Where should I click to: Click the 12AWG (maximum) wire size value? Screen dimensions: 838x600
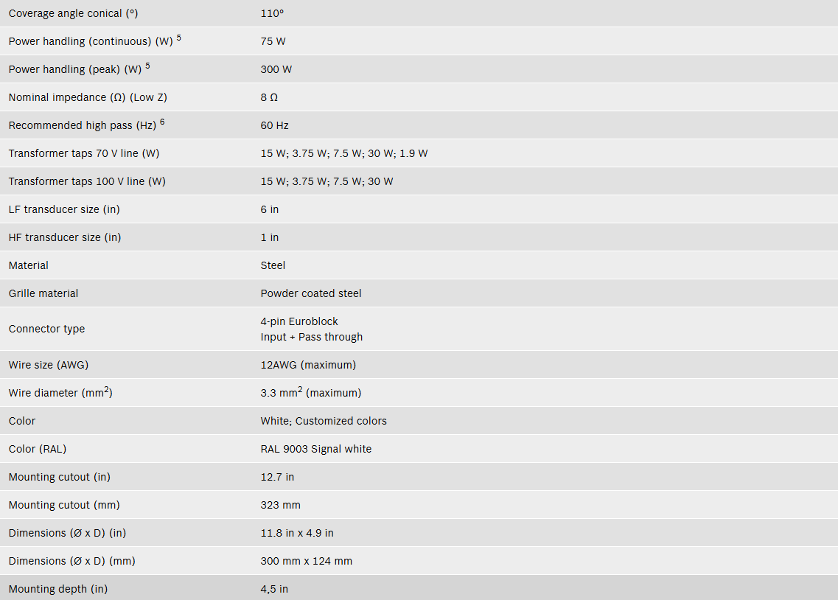tap(308, 365)
